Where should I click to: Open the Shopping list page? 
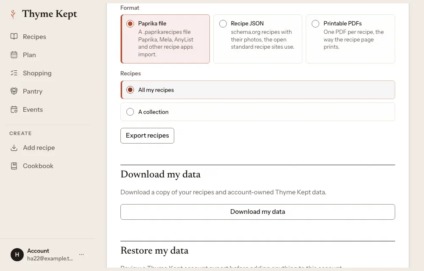click(37, 73)
